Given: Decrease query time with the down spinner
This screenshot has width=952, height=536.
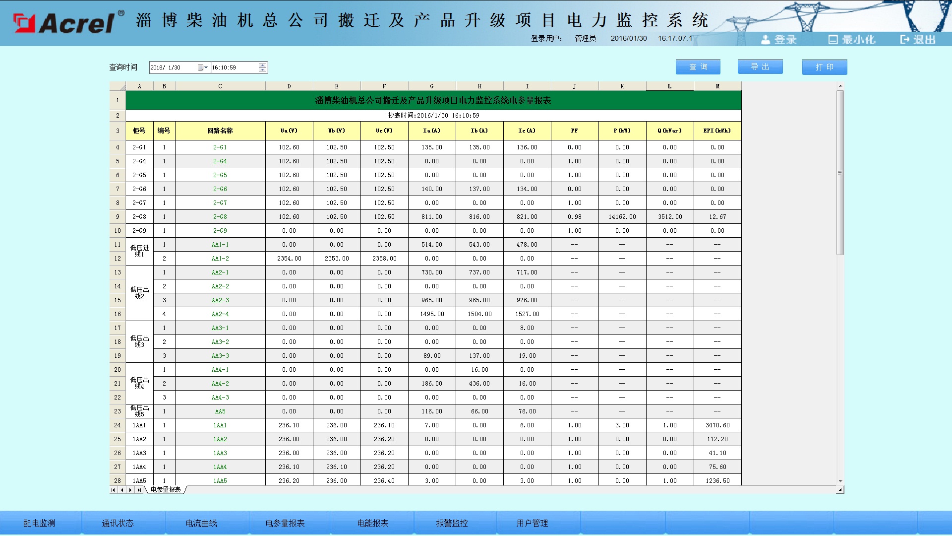Looking at the screenshot, I should tap(262, 70).
